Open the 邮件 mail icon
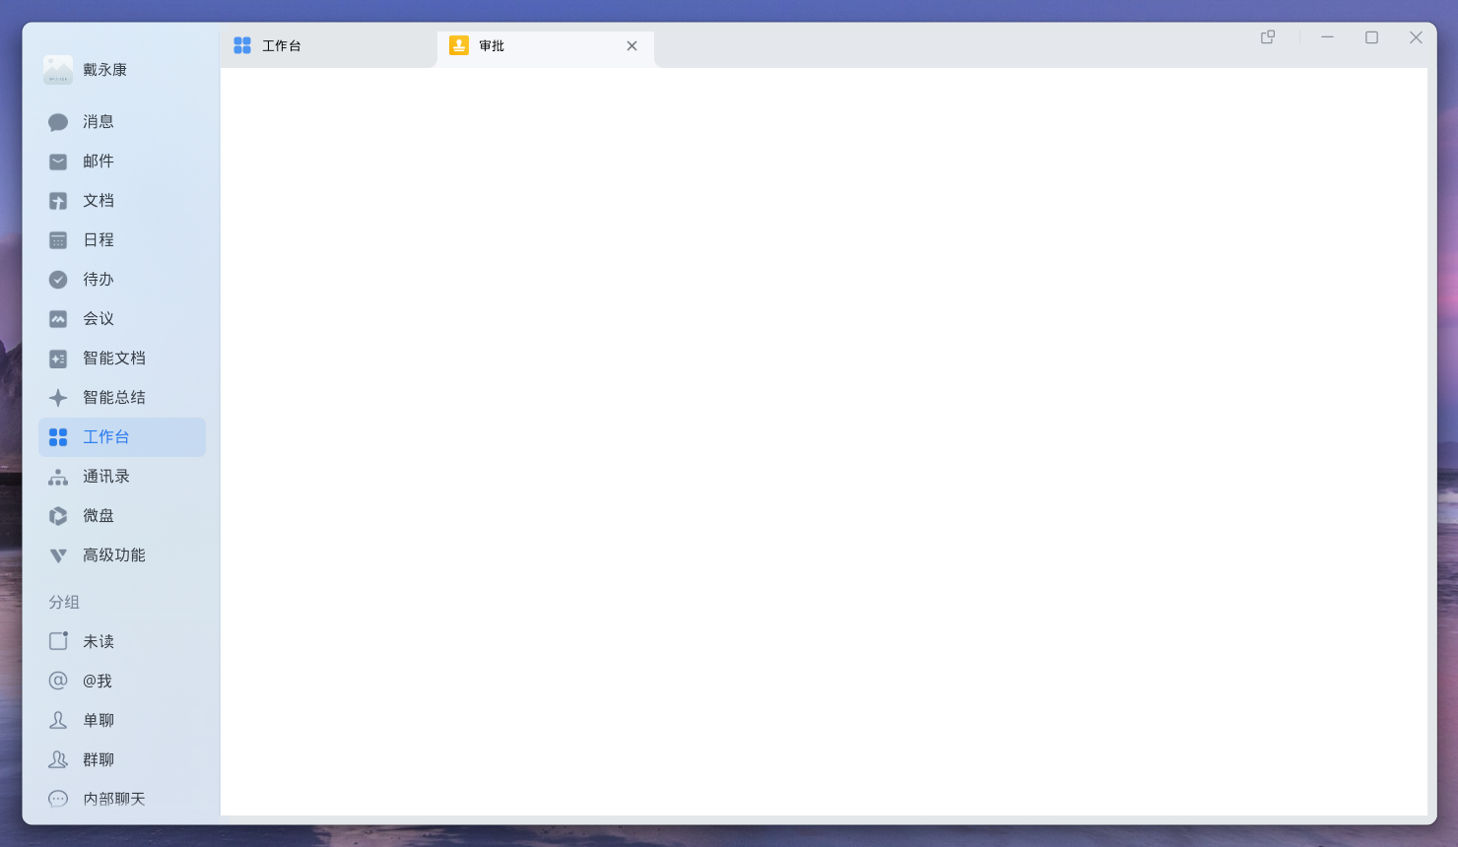Screen dimensions: 1458x847 coord(58,162)
